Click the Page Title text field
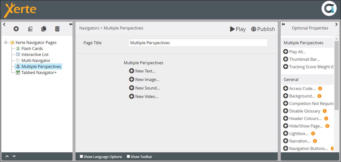This screenshot has height=162, width=341. [198, 43]
